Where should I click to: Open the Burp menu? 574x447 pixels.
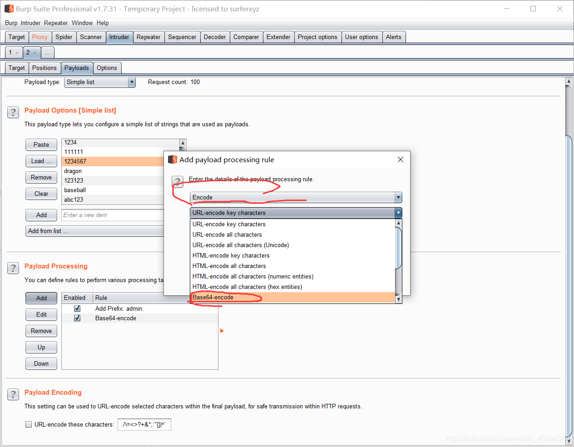11,23
